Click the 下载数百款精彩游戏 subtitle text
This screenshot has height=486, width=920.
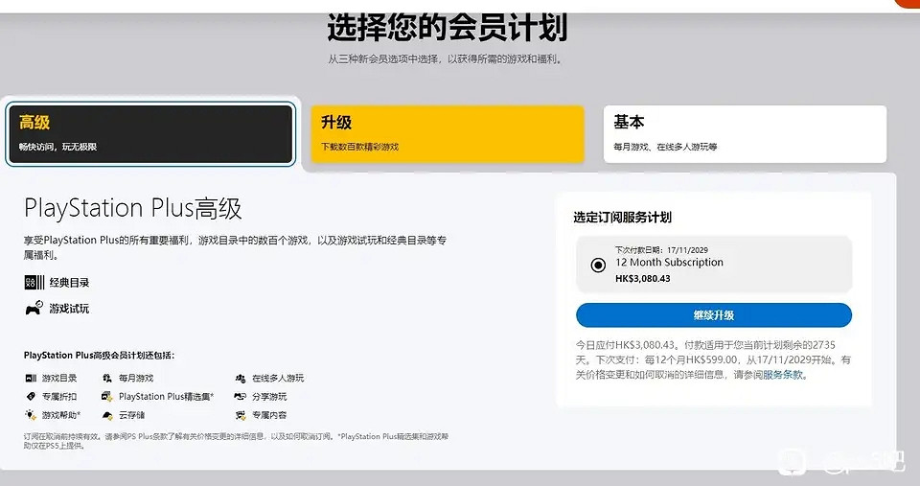click(359, 147)
